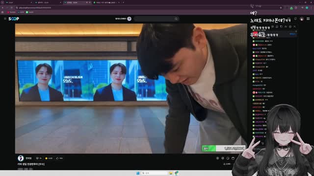Click the browser back arrow
This screenshot has width=314, height=176.
click(2, 8)
